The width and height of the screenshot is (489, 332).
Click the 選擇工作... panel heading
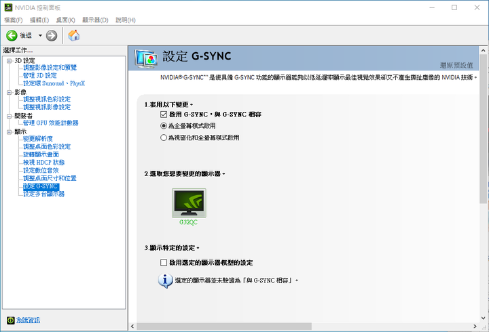pos(18,50)
